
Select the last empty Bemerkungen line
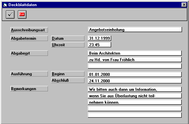click(x=135, y=115)
